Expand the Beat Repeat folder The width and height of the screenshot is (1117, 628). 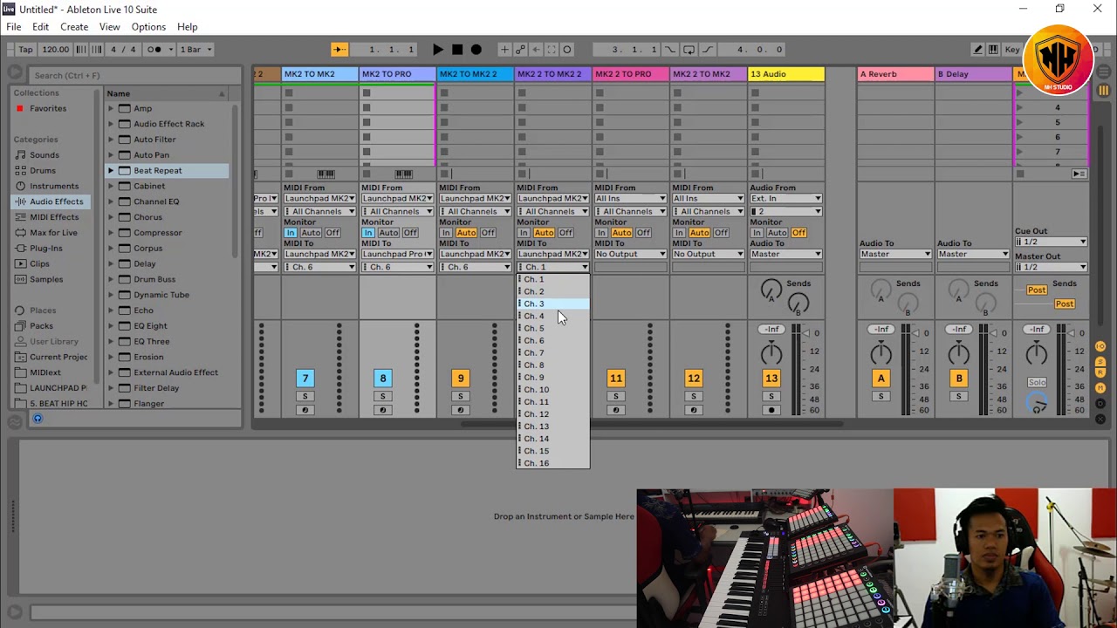(111, 171)
